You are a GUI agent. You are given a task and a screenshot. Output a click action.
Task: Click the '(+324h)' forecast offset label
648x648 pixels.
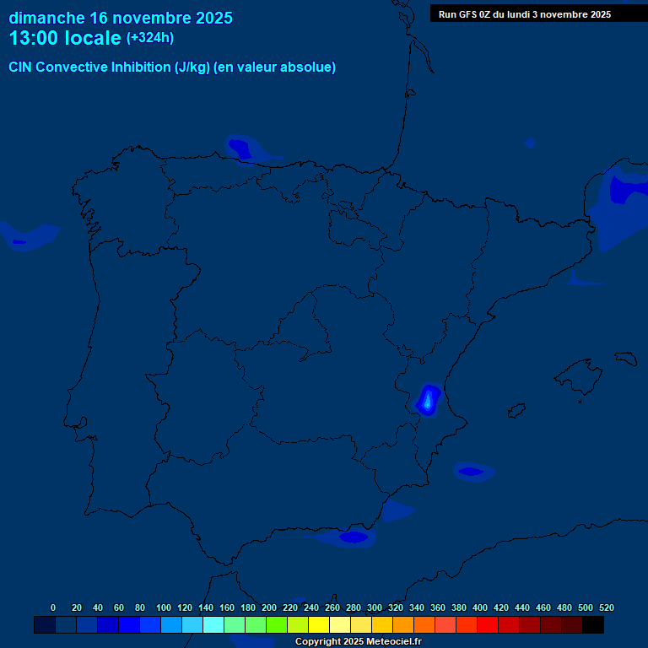click(x=150, y=38)
